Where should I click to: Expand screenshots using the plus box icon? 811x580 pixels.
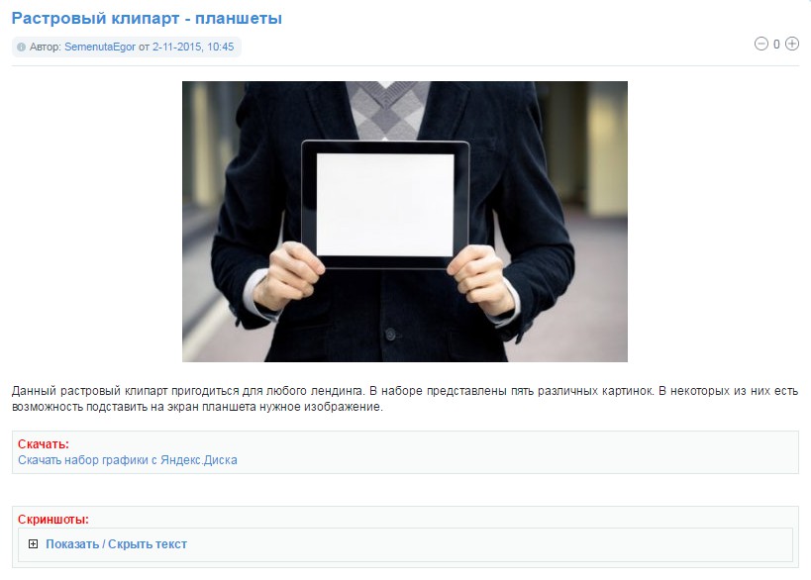33,543
